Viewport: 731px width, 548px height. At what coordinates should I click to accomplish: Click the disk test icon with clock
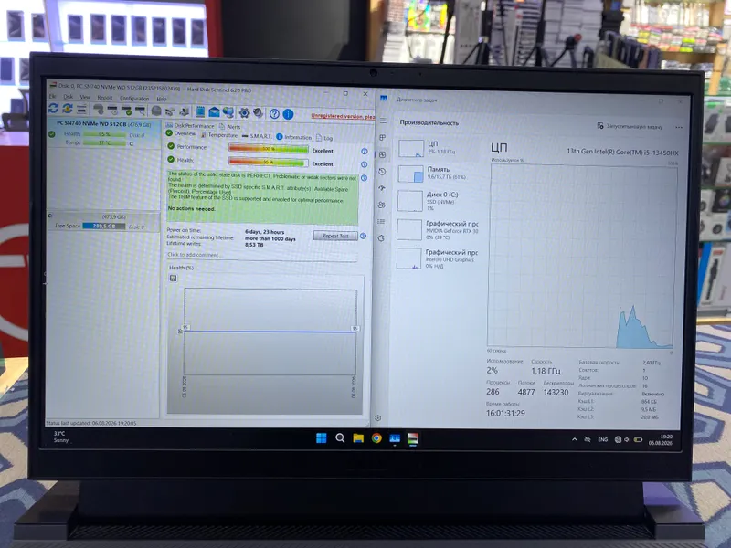tap(112, 110)
